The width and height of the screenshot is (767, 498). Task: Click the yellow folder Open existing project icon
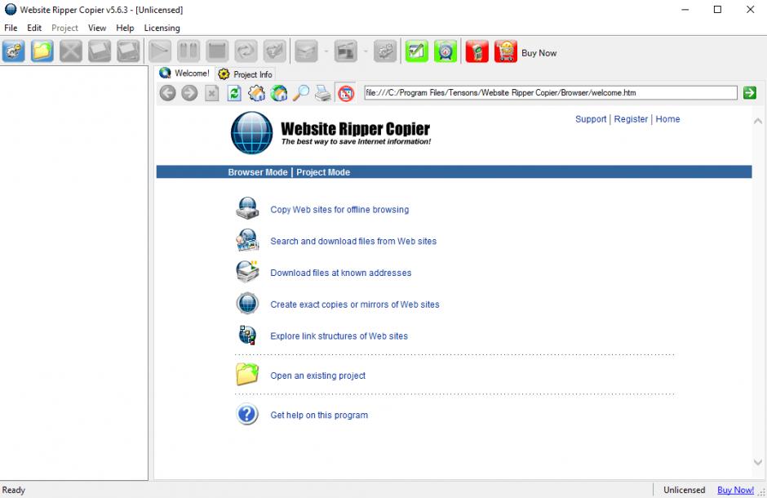(247, 375)
